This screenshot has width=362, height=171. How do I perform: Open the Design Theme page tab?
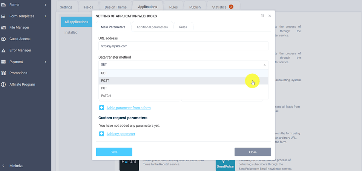(115, 7)
